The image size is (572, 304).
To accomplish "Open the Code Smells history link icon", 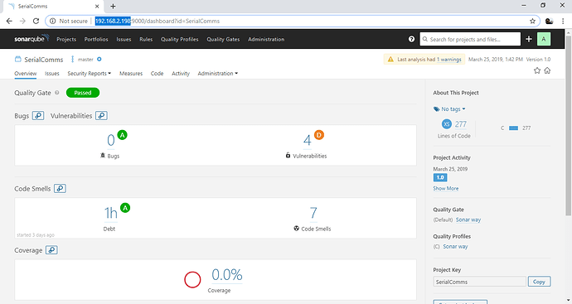I will [x=60, y=189].
